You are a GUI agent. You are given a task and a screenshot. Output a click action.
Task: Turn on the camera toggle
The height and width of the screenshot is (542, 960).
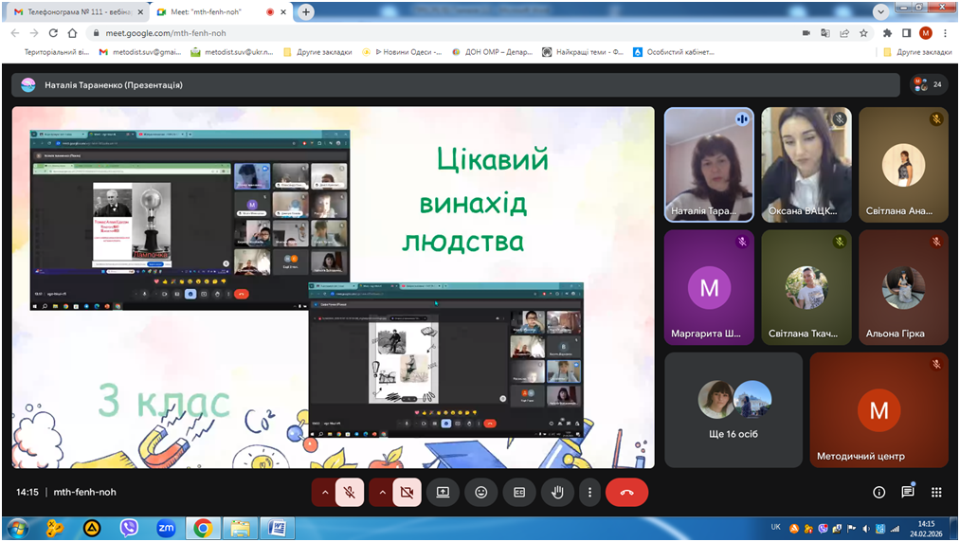407,493
